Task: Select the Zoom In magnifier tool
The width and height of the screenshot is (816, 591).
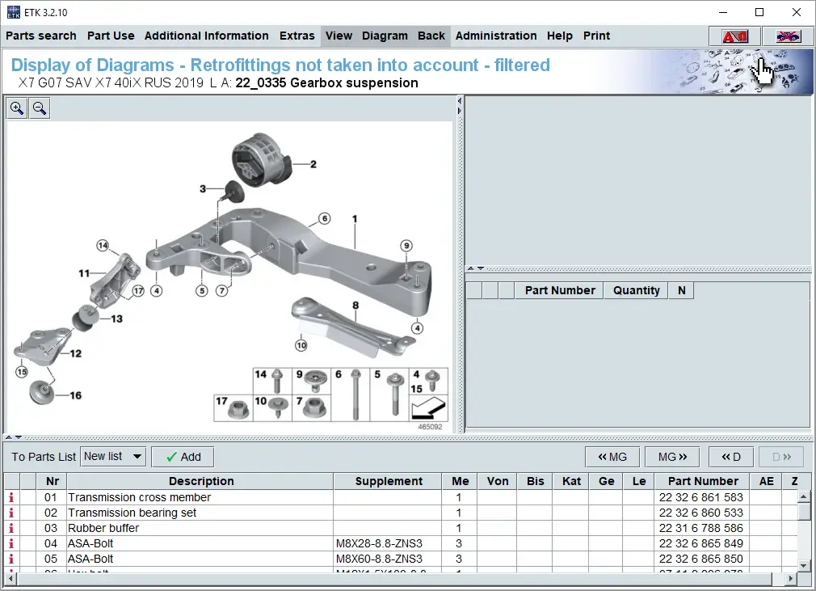Action: tap(17, 108)
